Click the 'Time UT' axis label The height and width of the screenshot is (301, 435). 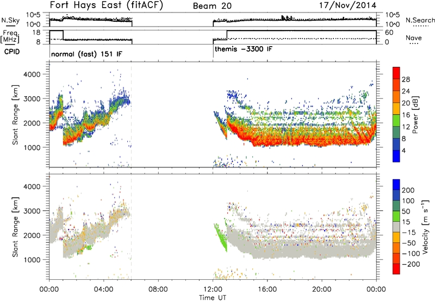point(213,298)
